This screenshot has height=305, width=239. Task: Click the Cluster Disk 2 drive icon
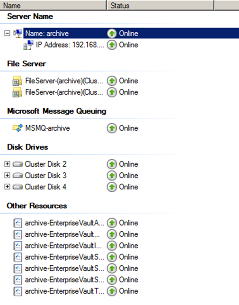tap(18, 164)
